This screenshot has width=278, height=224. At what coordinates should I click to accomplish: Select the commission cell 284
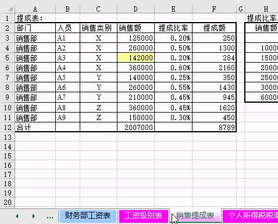pyautogui.click(x=214, y=57)
